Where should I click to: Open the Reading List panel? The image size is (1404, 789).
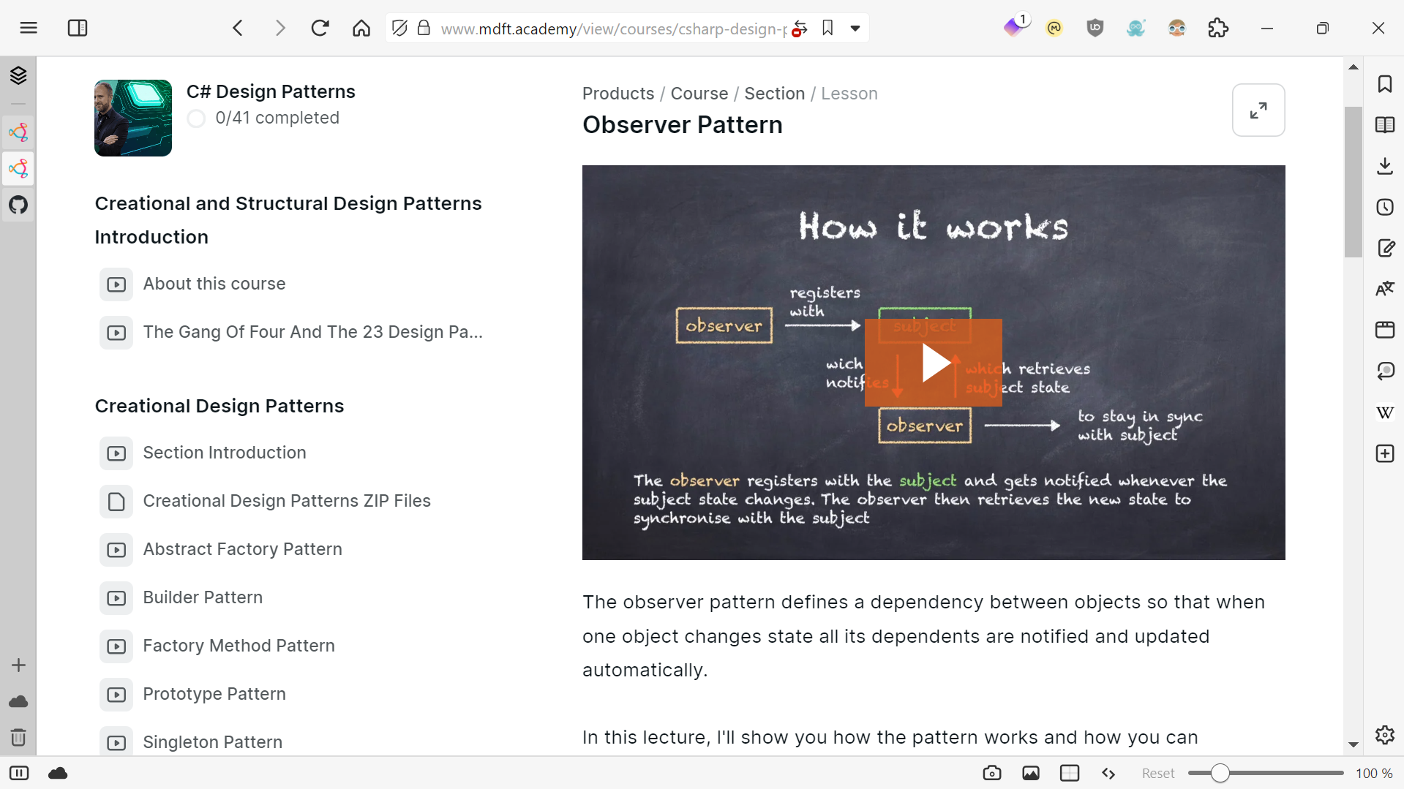1384,125
